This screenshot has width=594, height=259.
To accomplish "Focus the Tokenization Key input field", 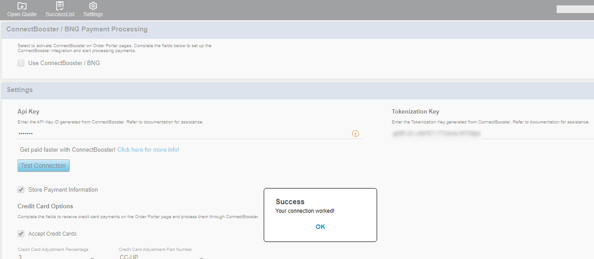I will (493, 134).
